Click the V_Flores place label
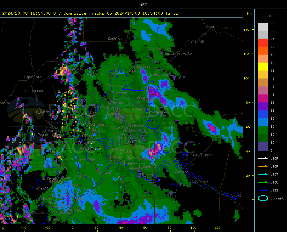The image size is (287, 232). [53, 220]
